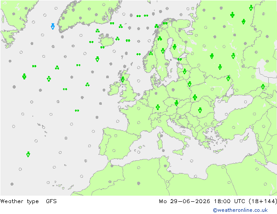Click the filled grey circle over Tunisia

pos(165,166)
